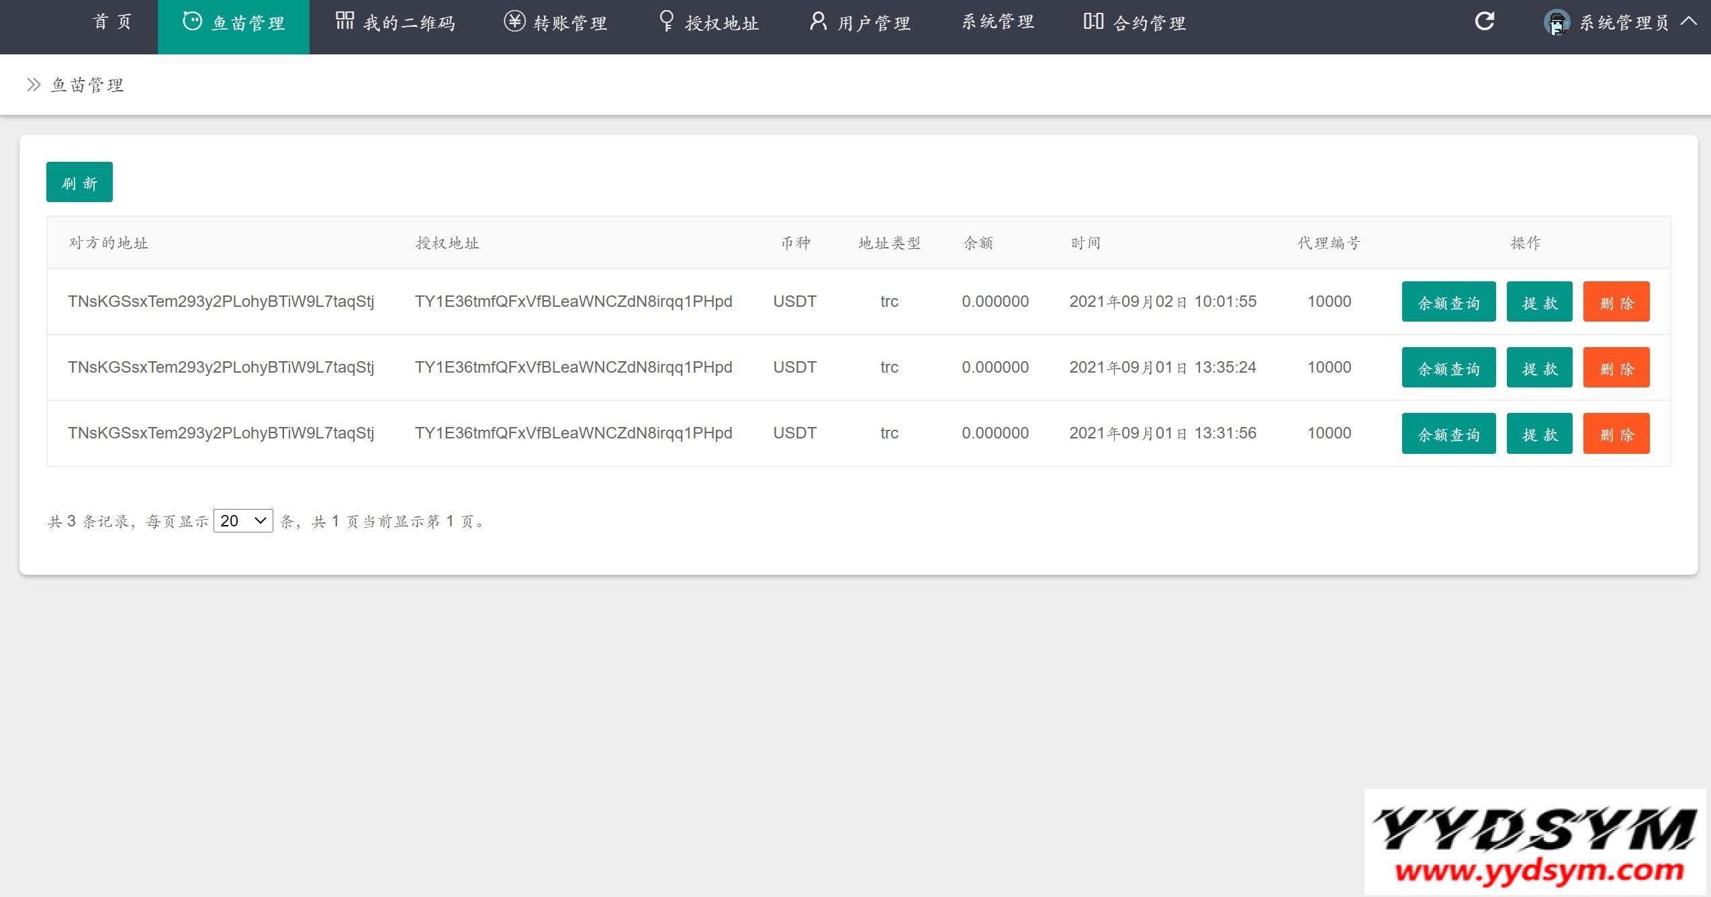1711x897 pixels.
Task: Click 删除 in the 13:31:56 row
Action: coord(1616,434)
